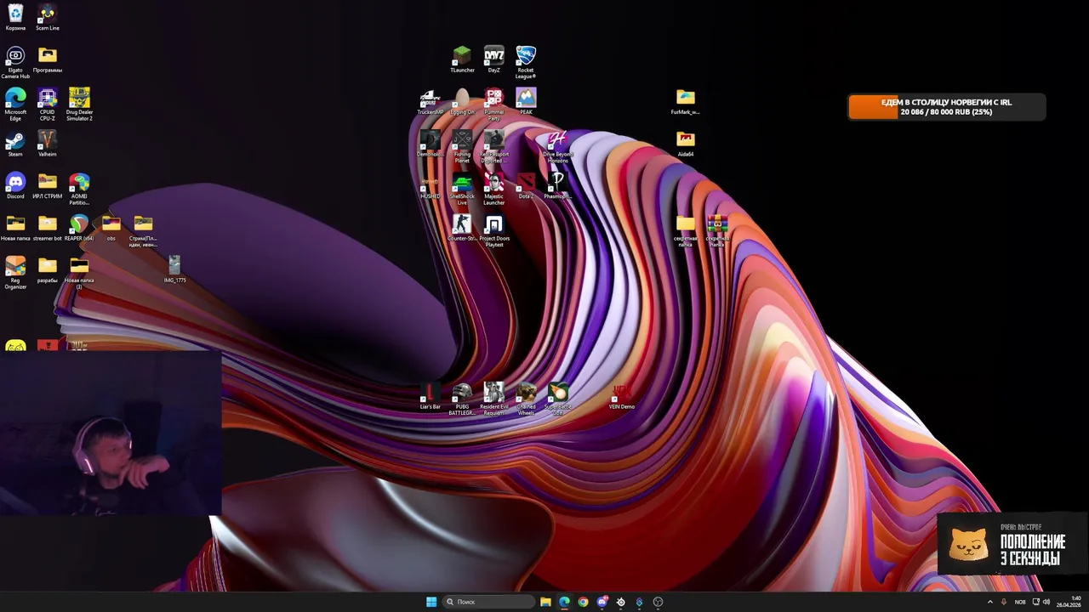
Task: Select the VEIN Demo icon
Action: 621,396
